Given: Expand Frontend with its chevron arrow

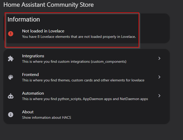Looking at the screenshot, I should (x=159, y=77).
